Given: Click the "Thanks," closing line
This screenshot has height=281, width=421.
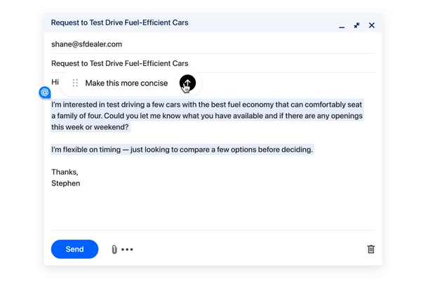Looking at the screenshot, I should click(65, 172).
